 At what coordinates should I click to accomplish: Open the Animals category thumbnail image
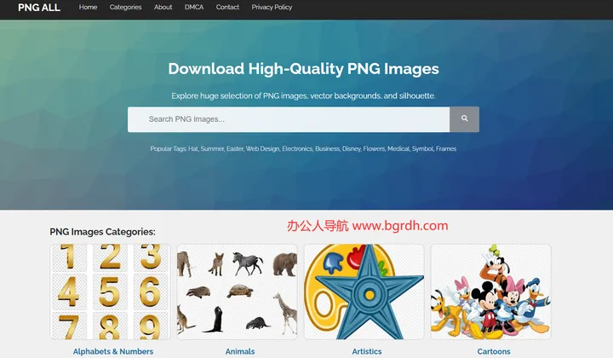coord(238,292)
